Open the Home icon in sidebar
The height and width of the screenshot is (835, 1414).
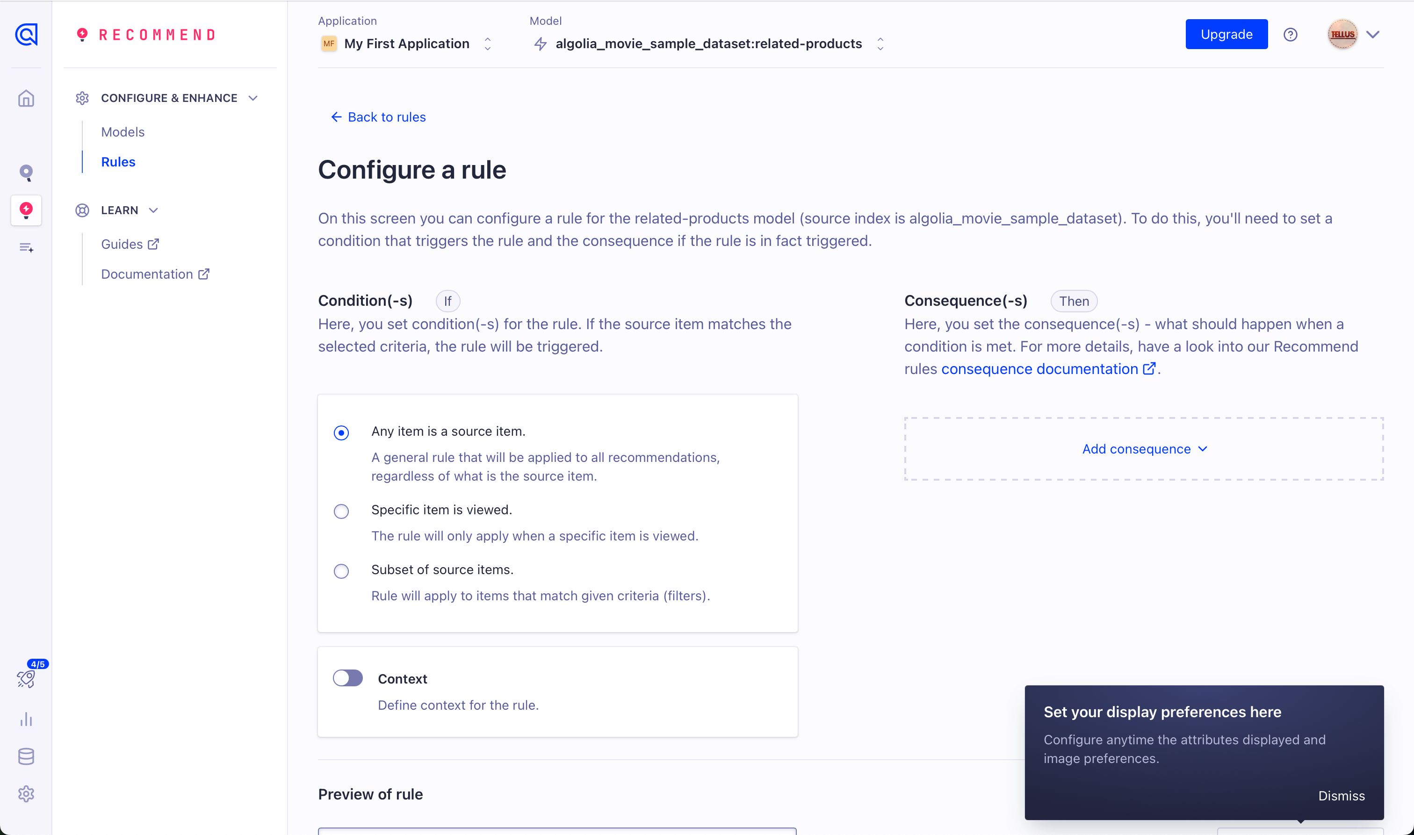click(26, 99)
